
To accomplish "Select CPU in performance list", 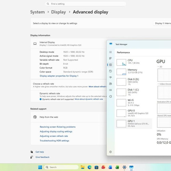I will (134, 62).
